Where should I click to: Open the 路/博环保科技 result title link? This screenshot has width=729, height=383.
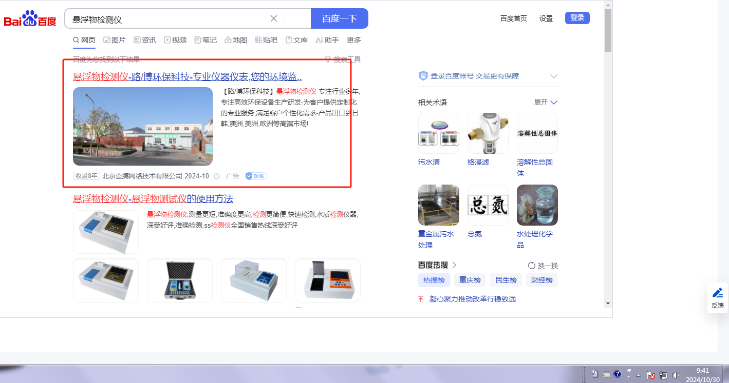click(x=188, y=77)
